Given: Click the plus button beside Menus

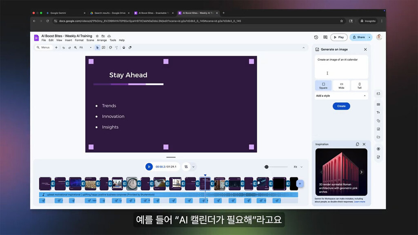Looking at the screenshot, I should (x=56, y=48).
